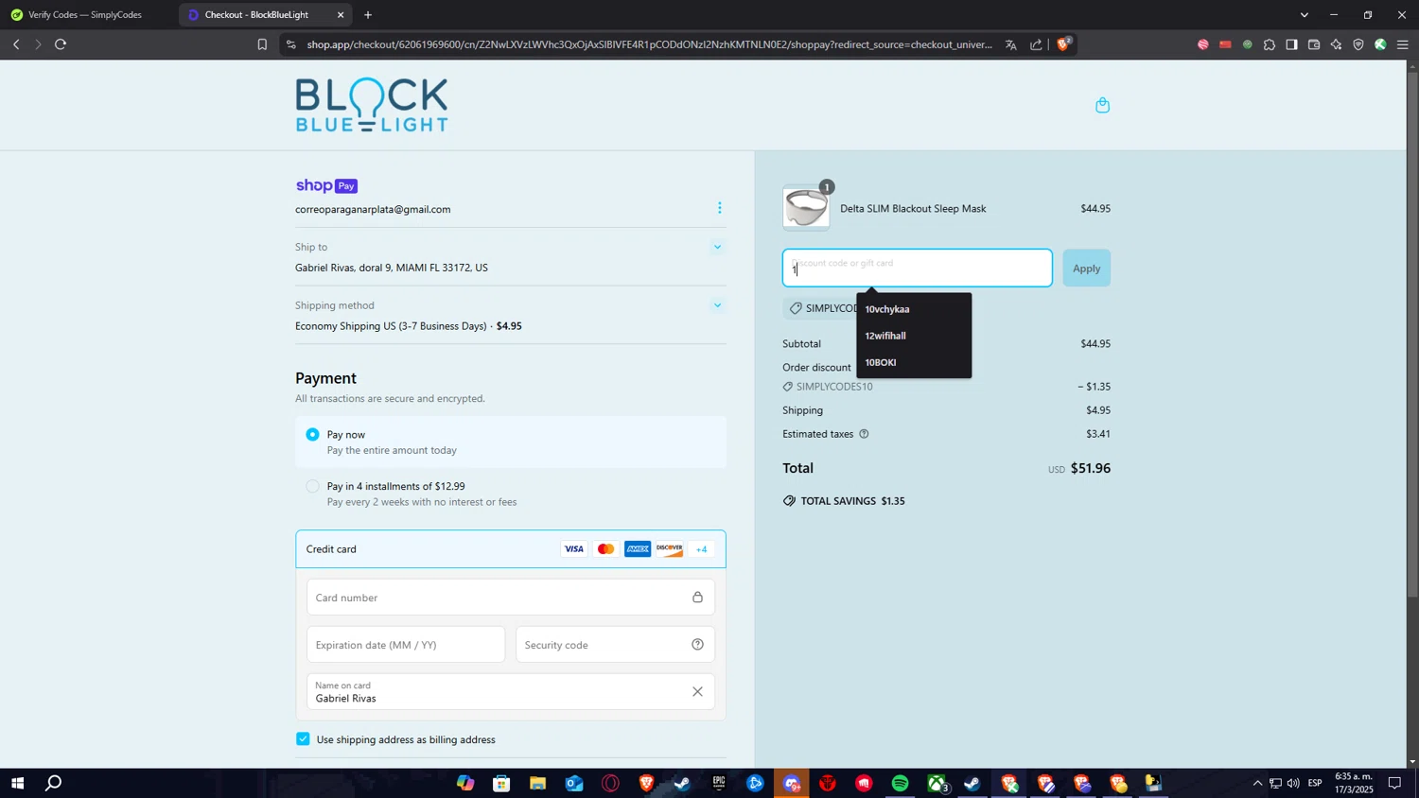Close the Checkout BlockBlueLight tab
1419x798 pixels.
tap(341, 15)
